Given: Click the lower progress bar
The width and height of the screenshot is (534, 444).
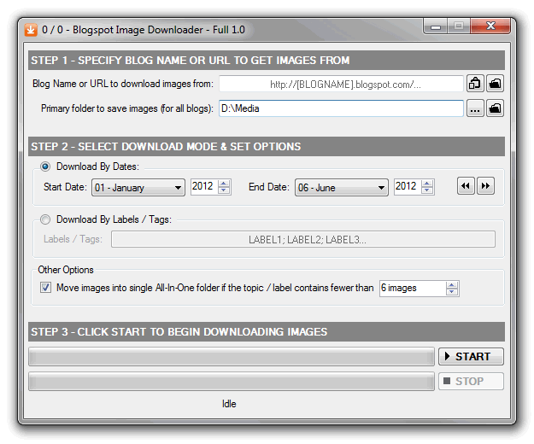Looking at the screenshot, I should point(232,382).
